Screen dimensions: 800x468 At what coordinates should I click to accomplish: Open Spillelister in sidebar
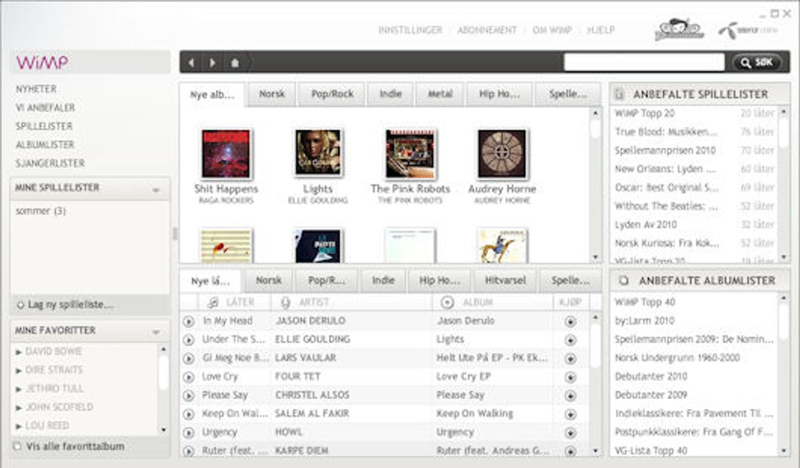click(44, 126)
